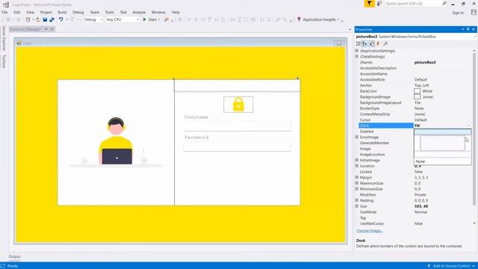
Task: Show Categorized view in Properties panel
Action: [358, 44]
